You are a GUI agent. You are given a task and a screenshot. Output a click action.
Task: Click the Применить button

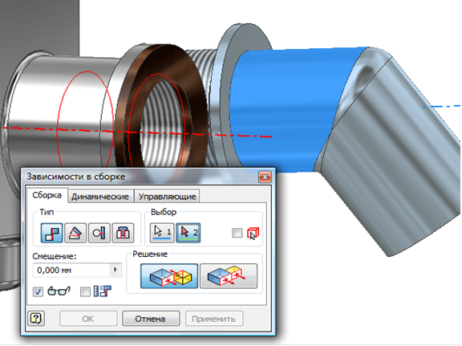coord(213,319)
